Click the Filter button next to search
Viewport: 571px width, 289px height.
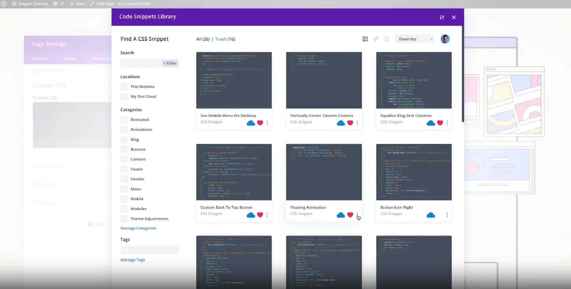point(170,63)
